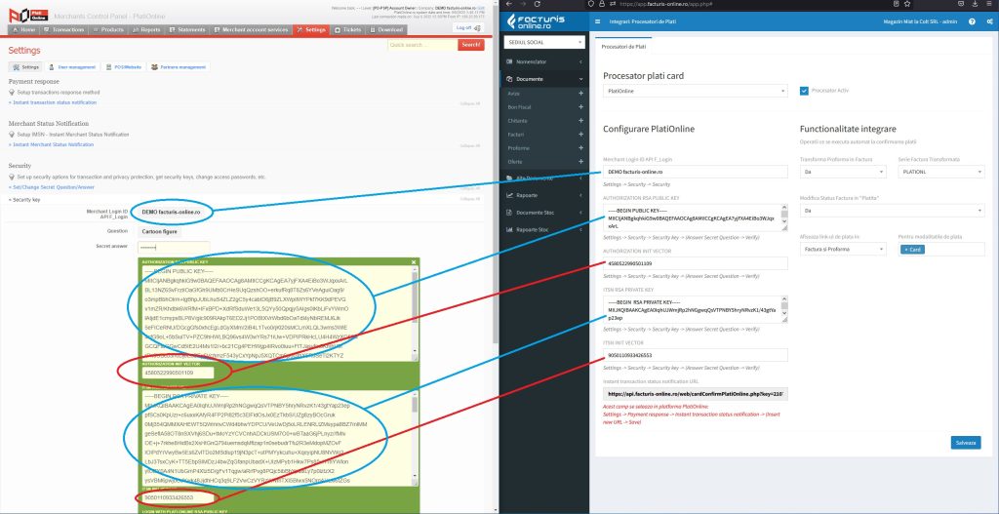The width and height of the screenshot is (999, 514).
Task: Switch to the User management tab
Action: 72,67
